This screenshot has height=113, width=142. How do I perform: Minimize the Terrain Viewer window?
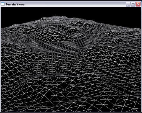pyautogui.click(x=128, y=4)
